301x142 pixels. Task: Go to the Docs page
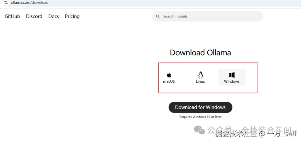click(54, 16)
